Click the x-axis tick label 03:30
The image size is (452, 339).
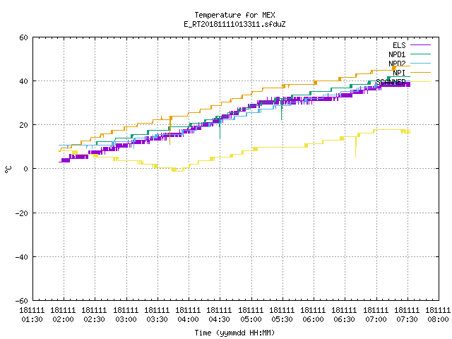(x=157, y=320)
